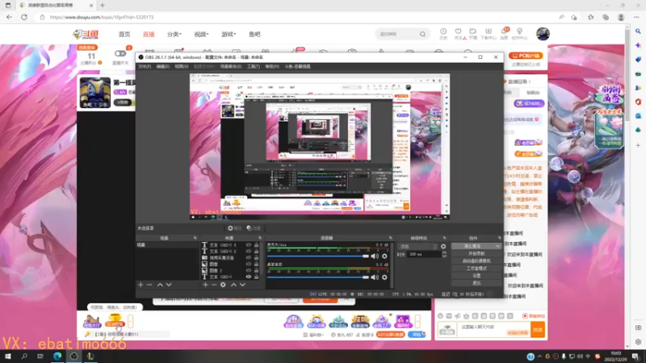Toggle visibility of 图像 source

point(249,265)
